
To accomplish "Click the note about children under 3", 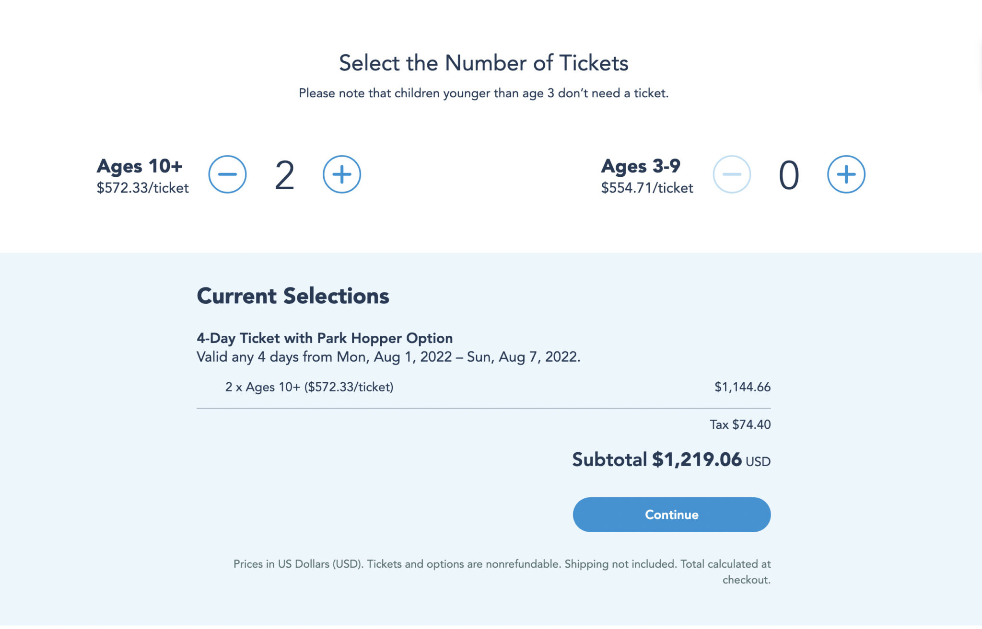I will pyautogui.click(x=483, y=93).
